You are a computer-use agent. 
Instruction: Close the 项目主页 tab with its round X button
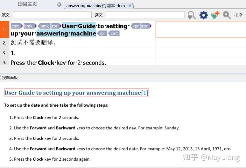[59, 4]
